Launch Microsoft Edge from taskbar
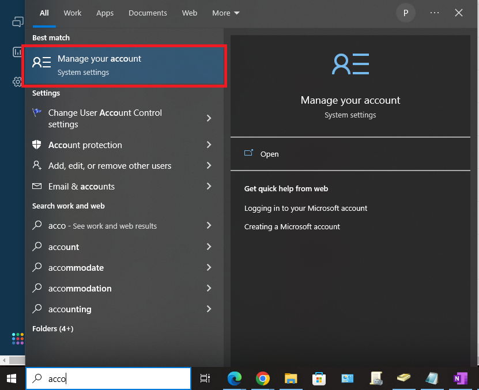Viewport: 479px width, 390px height. pos(234,378)
